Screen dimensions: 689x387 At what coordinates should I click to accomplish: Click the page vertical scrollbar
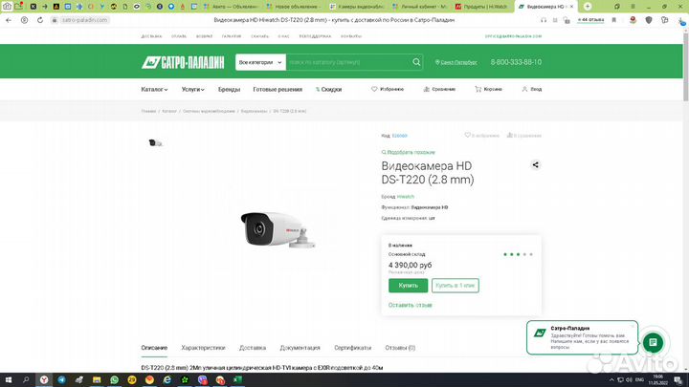coord(685,66)
